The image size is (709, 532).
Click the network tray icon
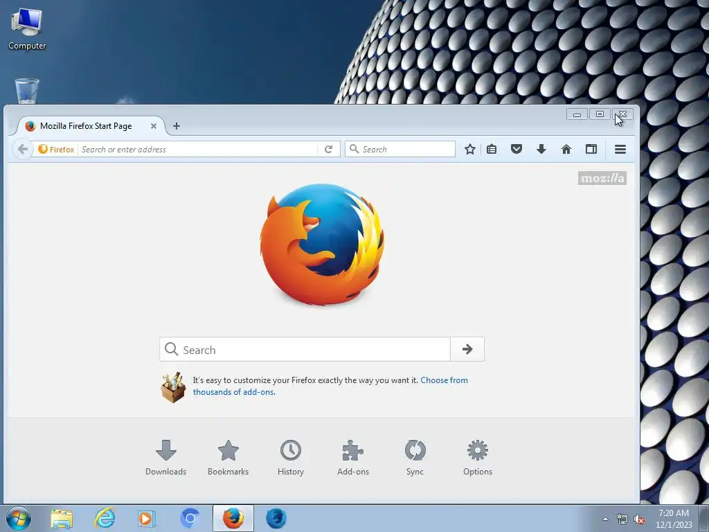pos(622,520)
